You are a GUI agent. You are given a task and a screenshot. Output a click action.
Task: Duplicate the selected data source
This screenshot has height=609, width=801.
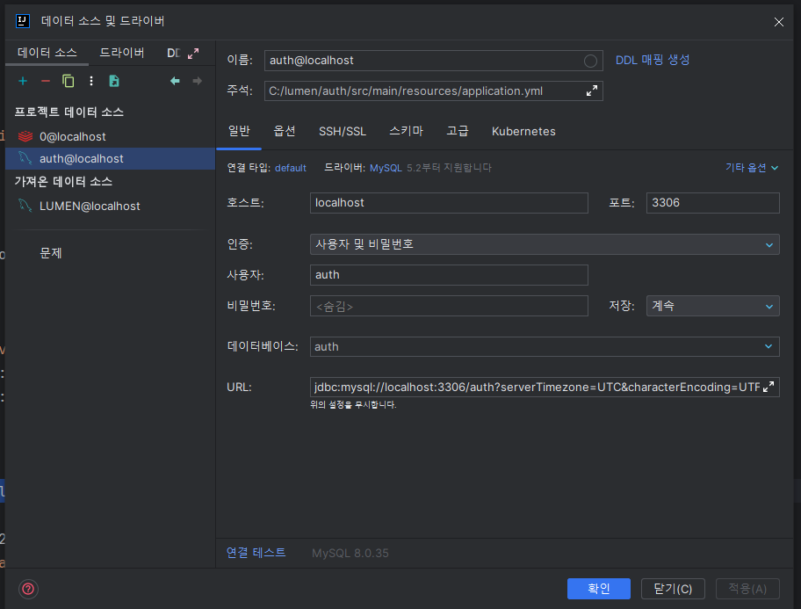click(x=68, y=82)
